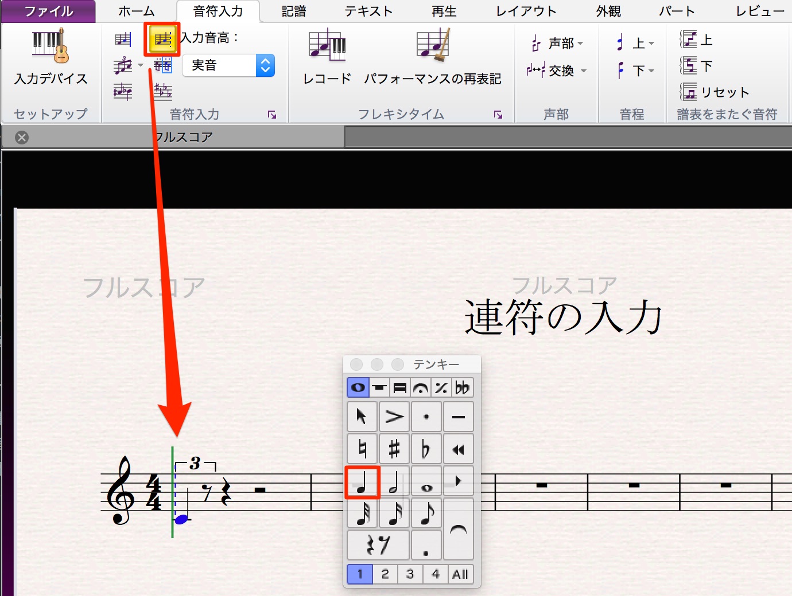Screen dimensions: 792x596
Task: Open the ファイル tab
Action: pos(48,11)
